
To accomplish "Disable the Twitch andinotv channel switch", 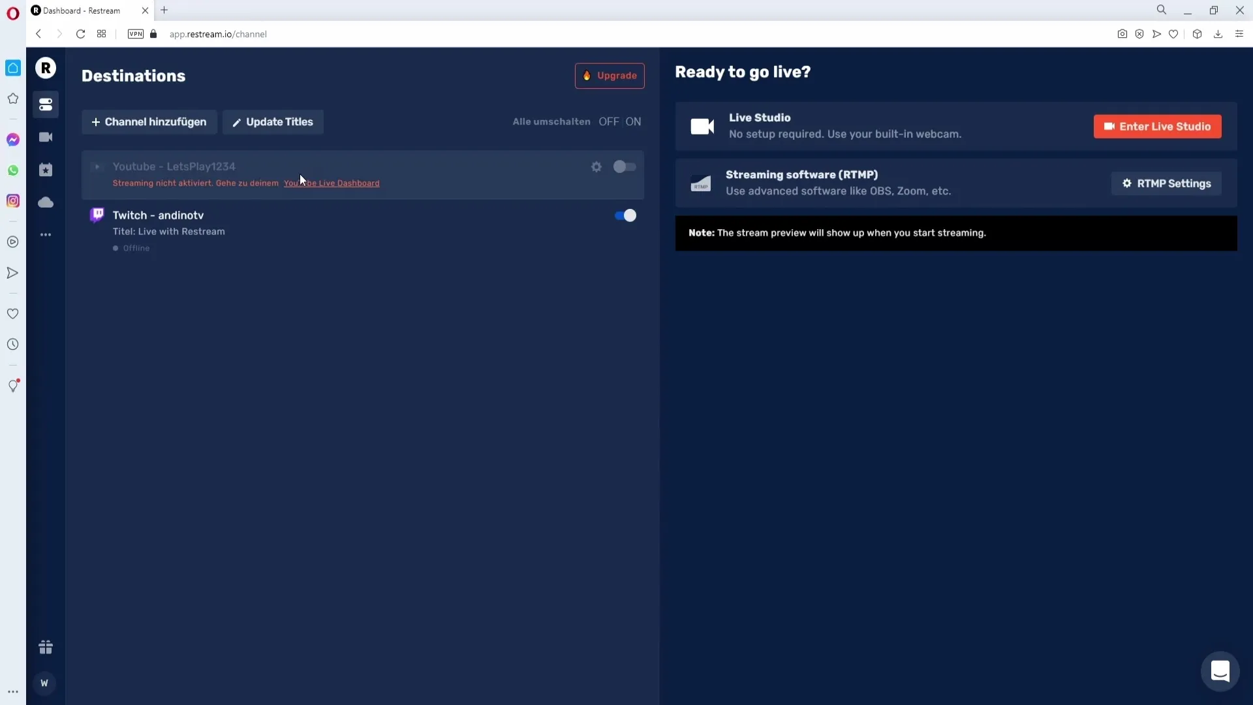I will (x=625, y=215).
